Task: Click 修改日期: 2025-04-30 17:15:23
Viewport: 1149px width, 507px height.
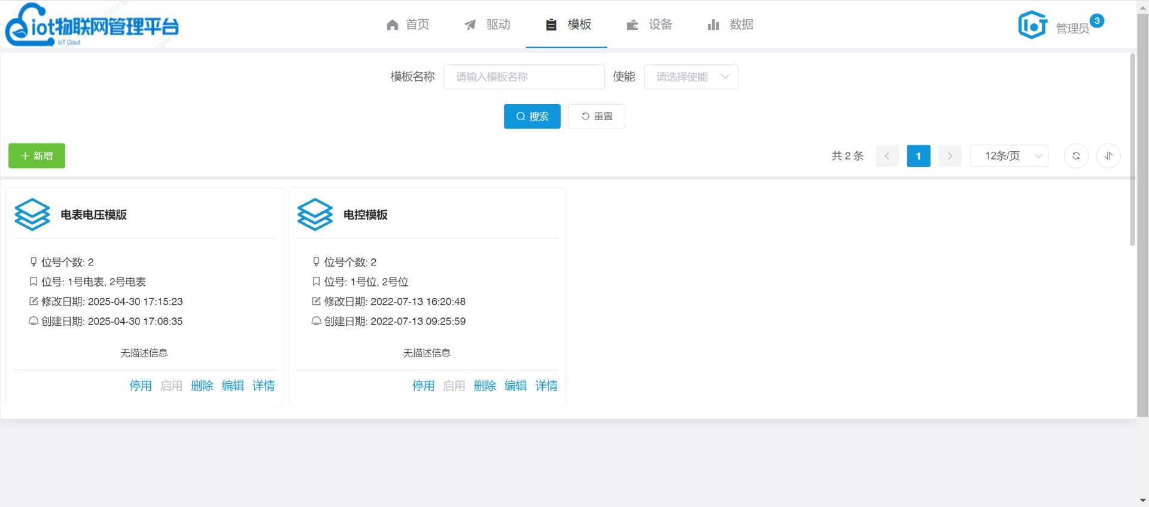Action: [112, 301]
